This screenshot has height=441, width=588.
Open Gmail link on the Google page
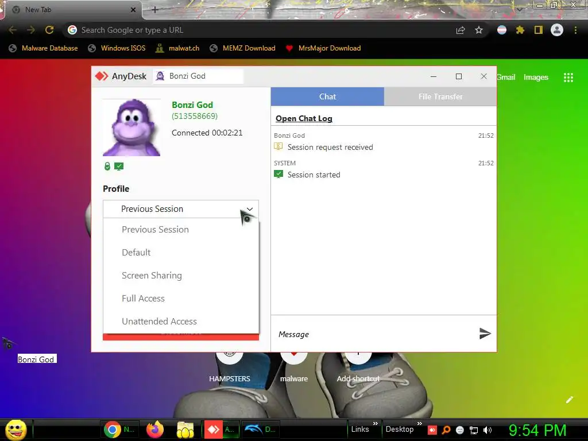point(506,78)
